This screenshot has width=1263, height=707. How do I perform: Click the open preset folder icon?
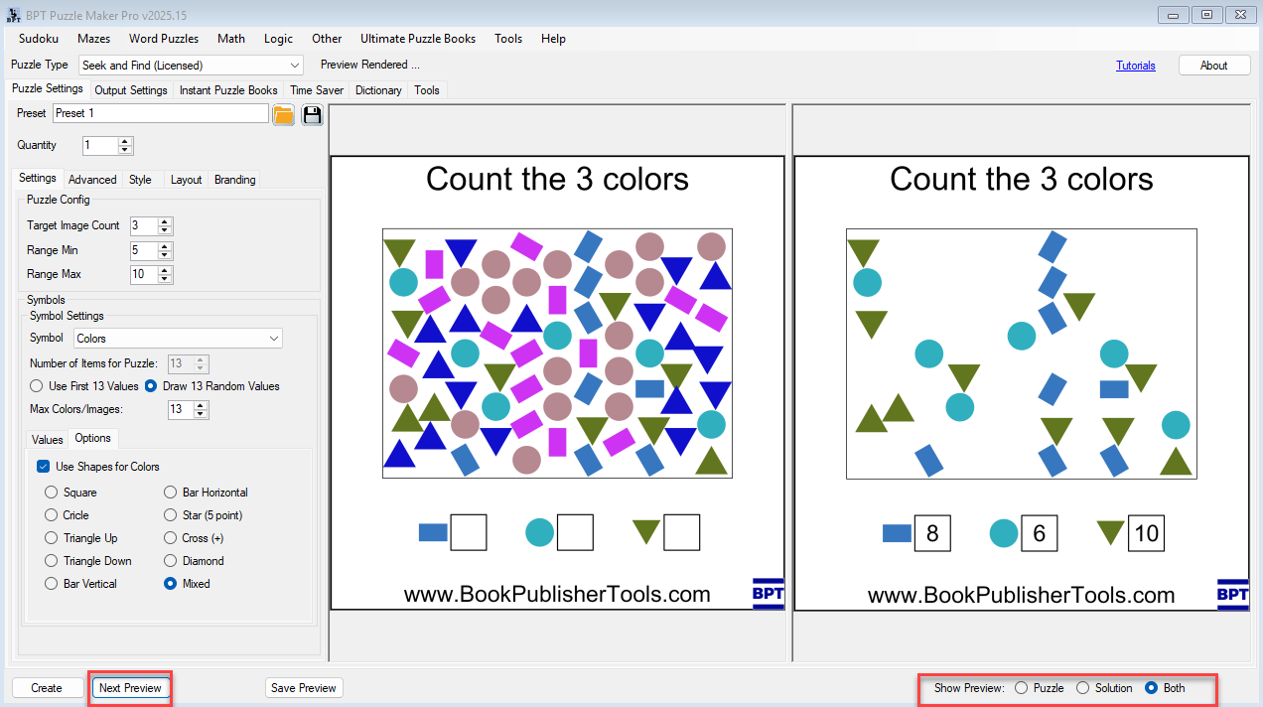pyautogui.click(x=283, y=114)
